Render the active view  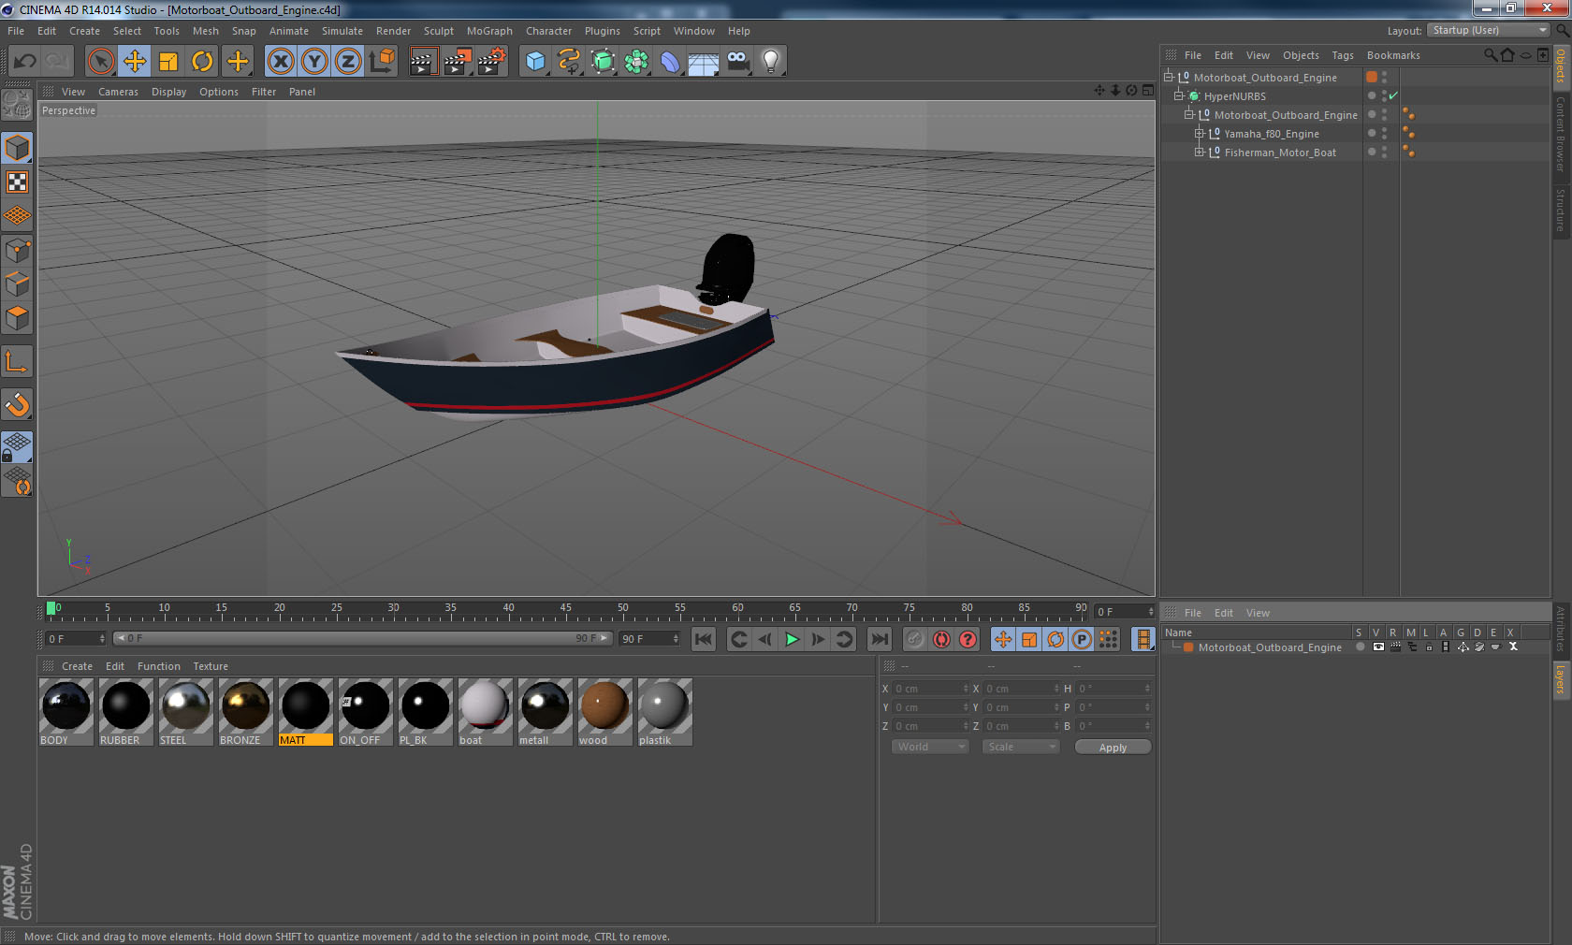423,62
